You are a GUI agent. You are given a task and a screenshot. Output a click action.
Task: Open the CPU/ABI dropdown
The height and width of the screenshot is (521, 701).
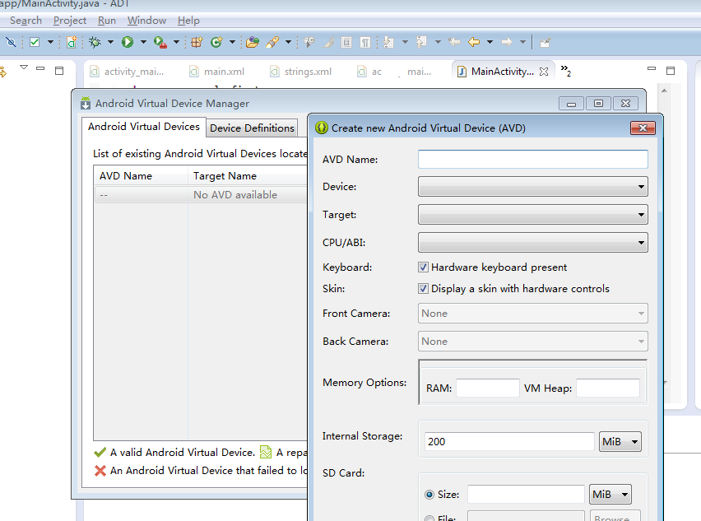(533, 242)
